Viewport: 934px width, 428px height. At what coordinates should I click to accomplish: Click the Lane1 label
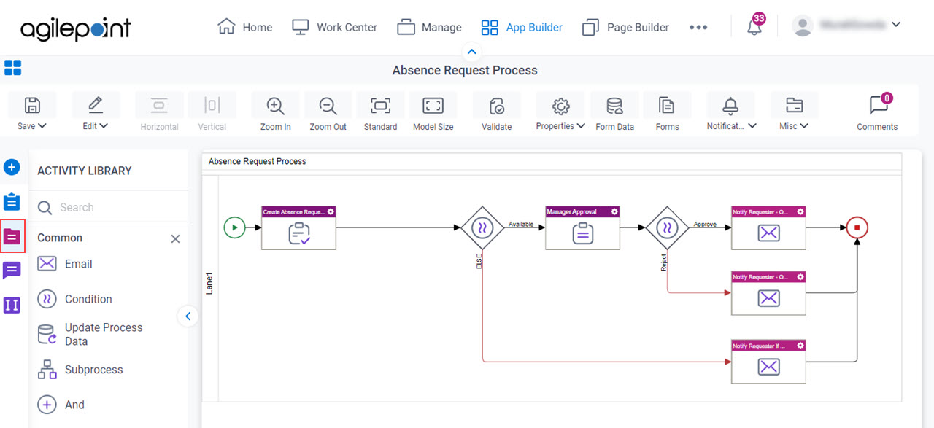click(x=209, y=282)
